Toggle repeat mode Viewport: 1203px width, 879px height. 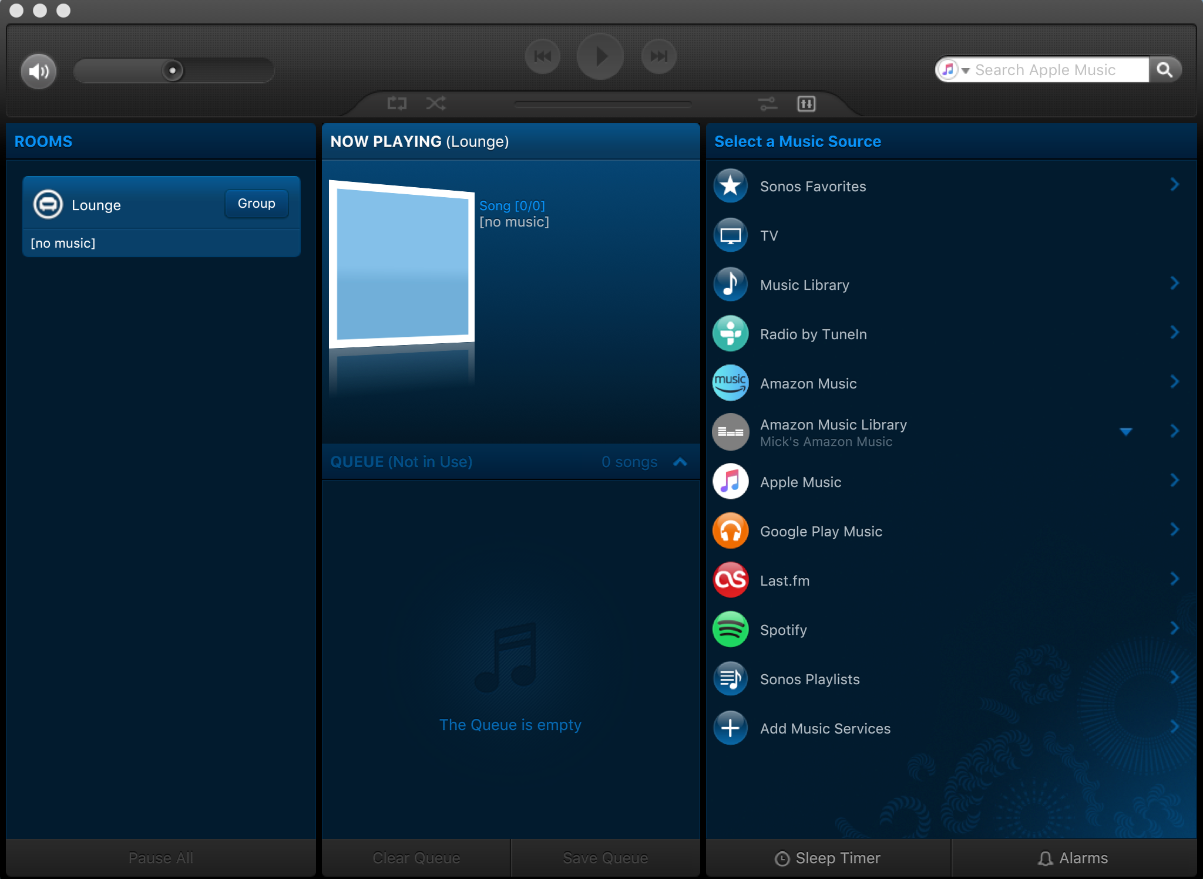pyautogui.click(x=397, y=104)
